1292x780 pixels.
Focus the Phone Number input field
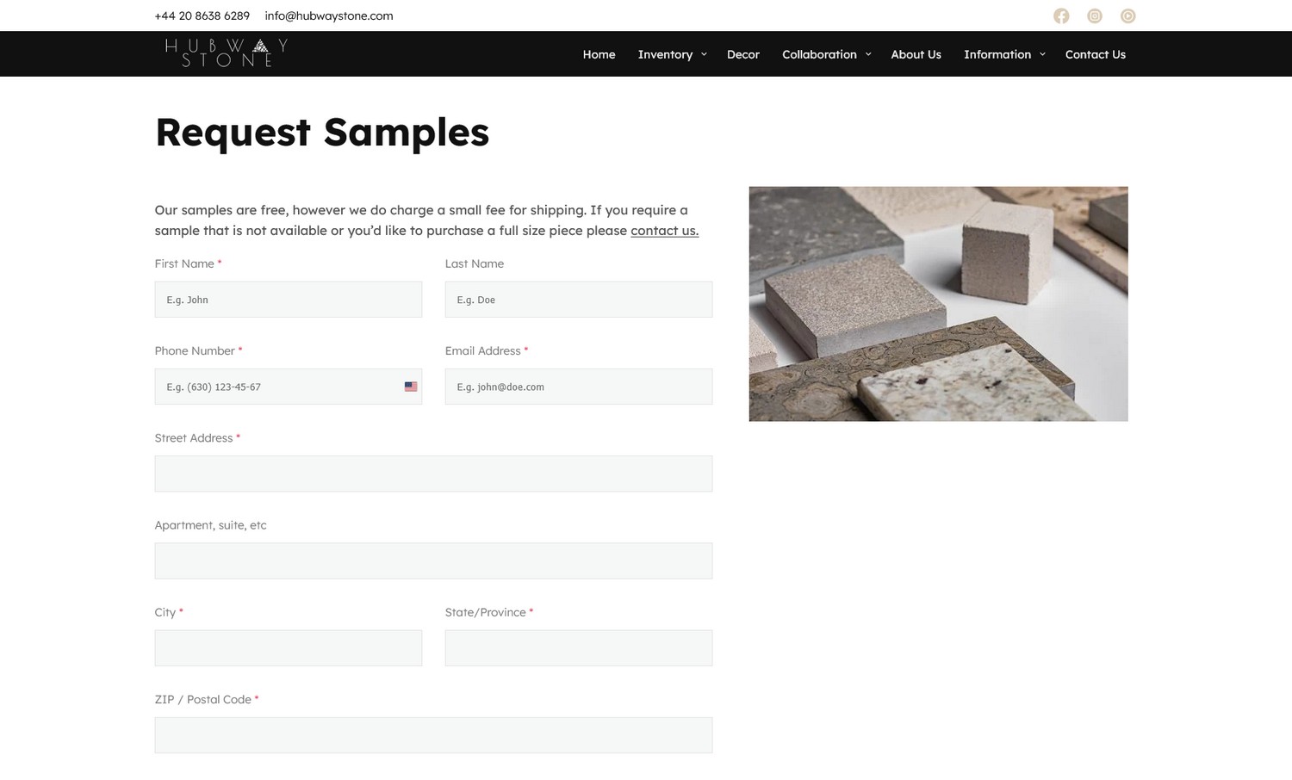pos(289,387)
